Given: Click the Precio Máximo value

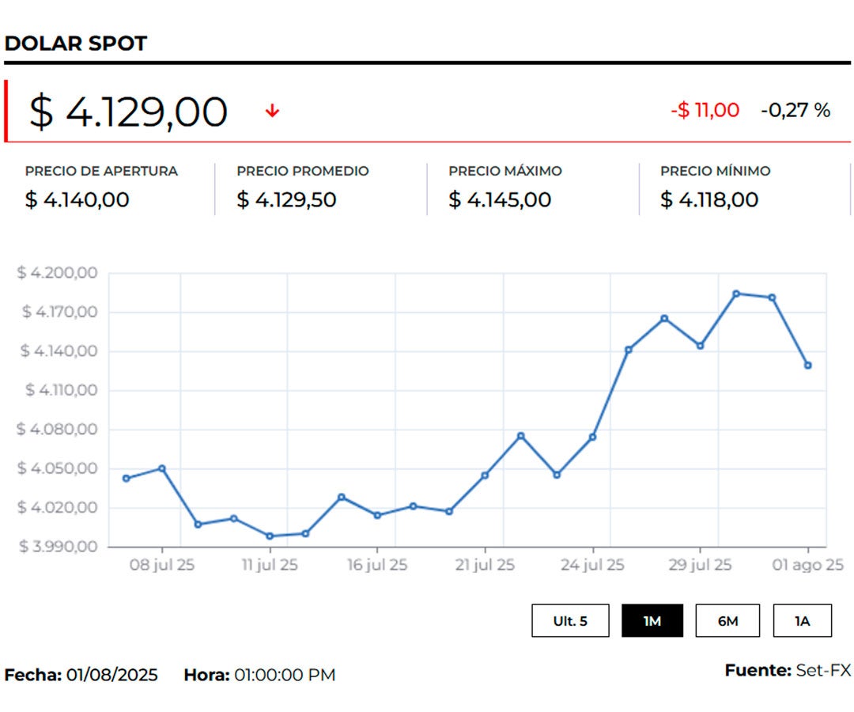Looking at the screenshot, I should [500, 199].
